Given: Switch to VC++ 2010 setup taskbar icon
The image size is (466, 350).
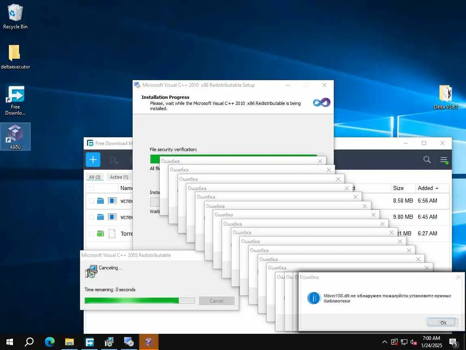Looking at the screenshot, I should (x=129, y=341).
